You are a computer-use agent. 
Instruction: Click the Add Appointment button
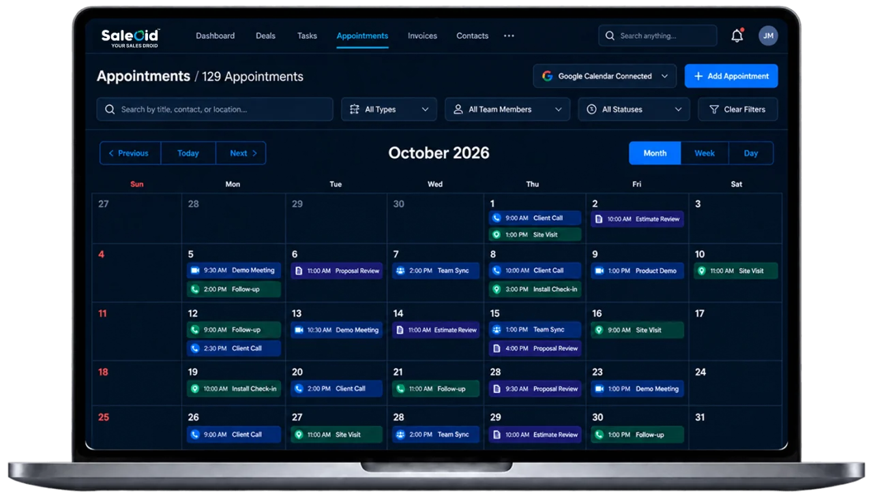tap(731, 76)
